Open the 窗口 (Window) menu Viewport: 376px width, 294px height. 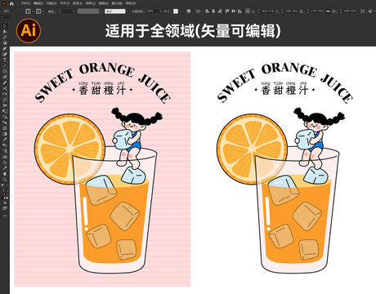tap(117, 3)
